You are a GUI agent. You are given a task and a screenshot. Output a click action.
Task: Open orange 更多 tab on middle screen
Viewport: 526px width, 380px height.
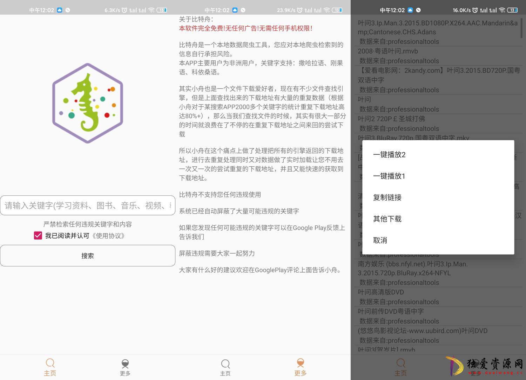301,367
